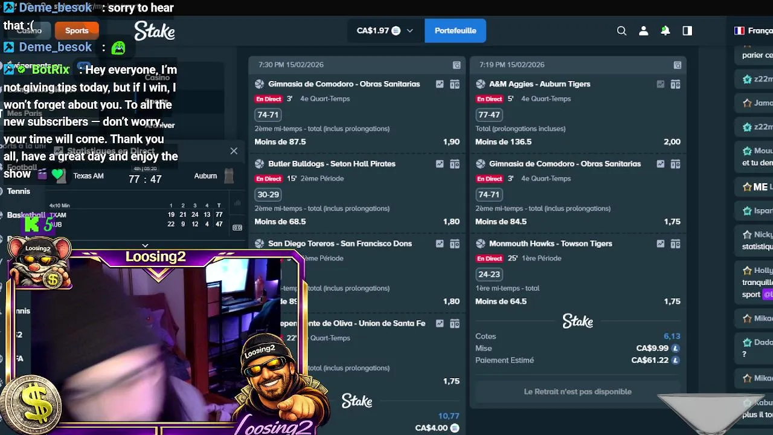Open stats chart for Union de Santa Fe match
773x435 pixels.
point(440,323)
